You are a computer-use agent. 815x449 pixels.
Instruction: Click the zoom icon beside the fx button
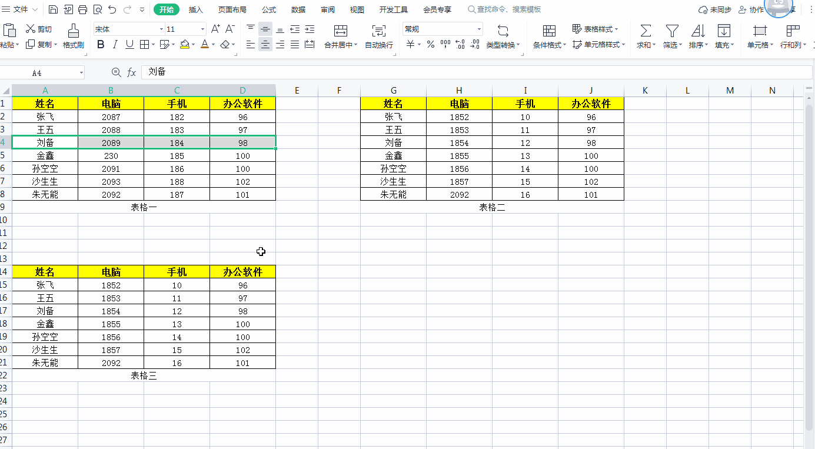click(116, 72)
